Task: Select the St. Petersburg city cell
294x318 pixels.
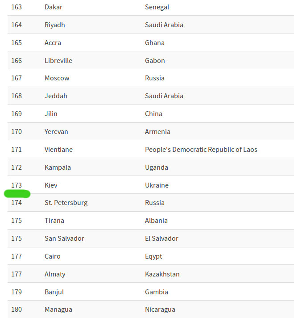Action: point(66,203)
